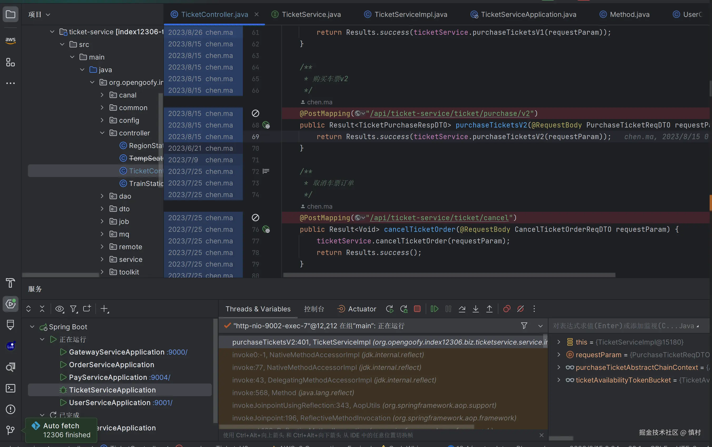Click Resume Program in debugger toolbar
This screenshot has width=712, height=447.
tap(434, 309)
